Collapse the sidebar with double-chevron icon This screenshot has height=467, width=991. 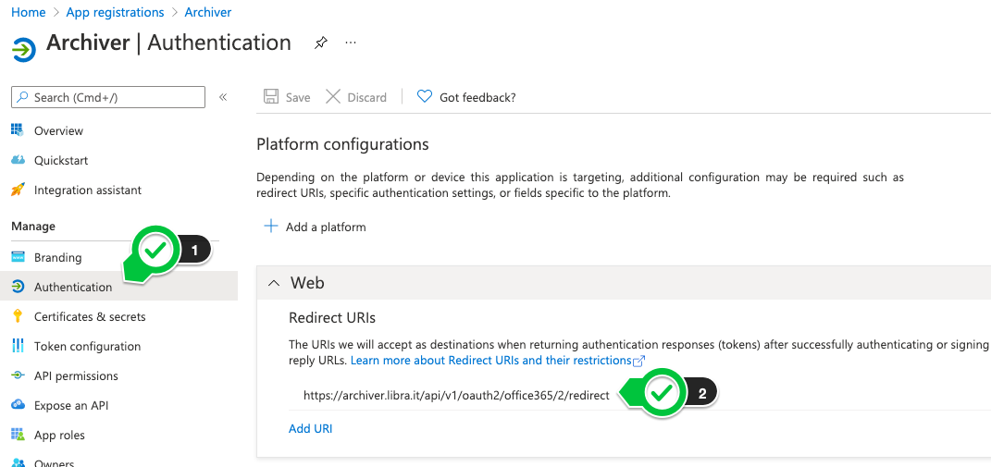222,97
